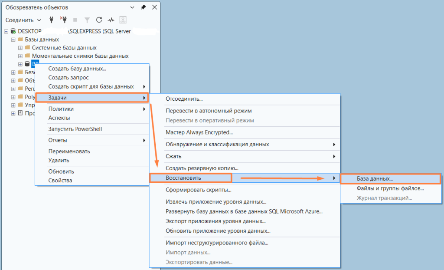This screenshot has width=444, height=270.
Task: Launch Запустить PowerShell from the menu
Action: tap(92, 129)
